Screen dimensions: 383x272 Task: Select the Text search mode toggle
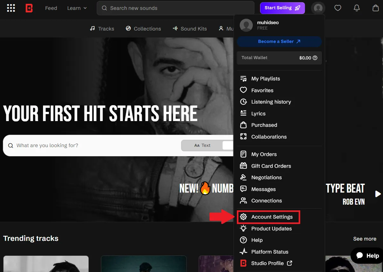(x=202, y=145)
